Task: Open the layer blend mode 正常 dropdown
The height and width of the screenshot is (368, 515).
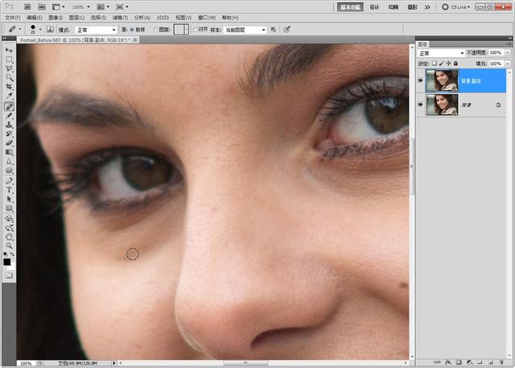Action: pos(441,53)
